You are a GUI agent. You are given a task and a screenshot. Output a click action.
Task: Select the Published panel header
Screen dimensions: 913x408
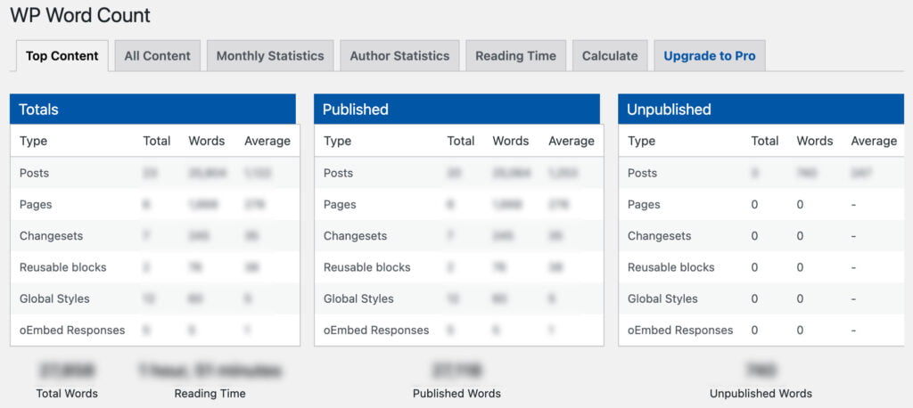[x=456, y=109]
